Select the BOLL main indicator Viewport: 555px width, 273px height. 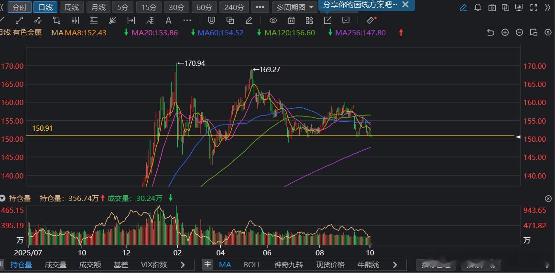[x=252, y=264]
